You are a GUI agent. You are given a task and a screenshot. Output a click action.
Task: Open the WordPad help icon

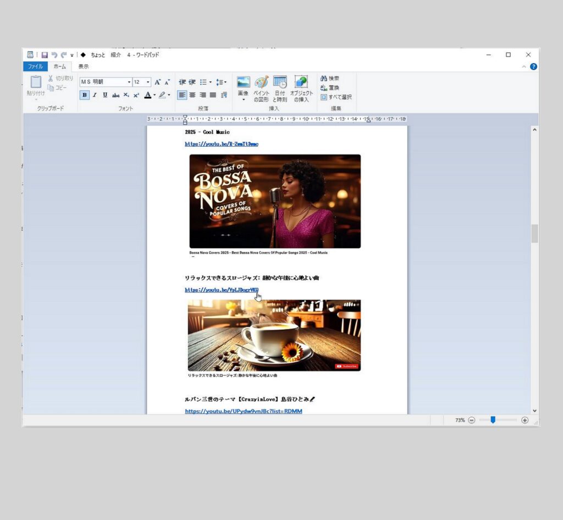point(533,67)
